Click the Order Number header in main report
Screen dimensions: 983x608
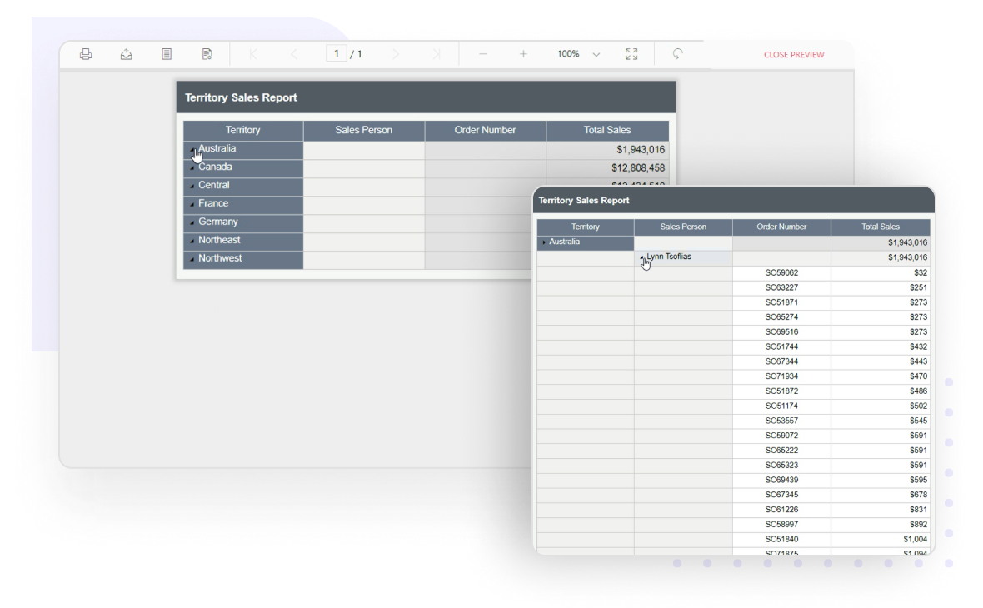485,131
